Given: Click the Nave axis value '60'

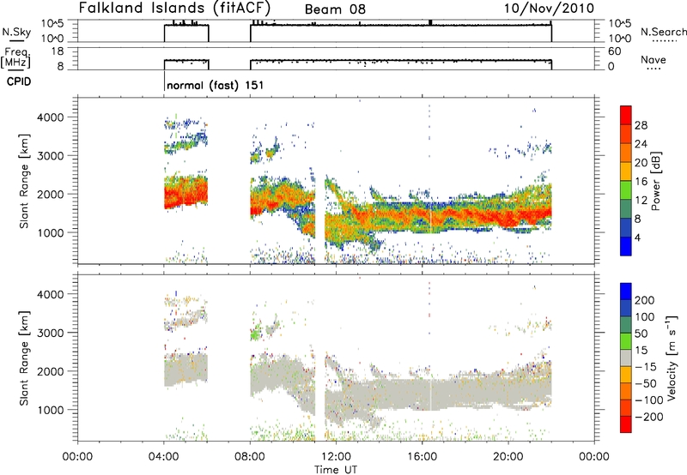Looking at the screenshot, I should click(614, 51).
